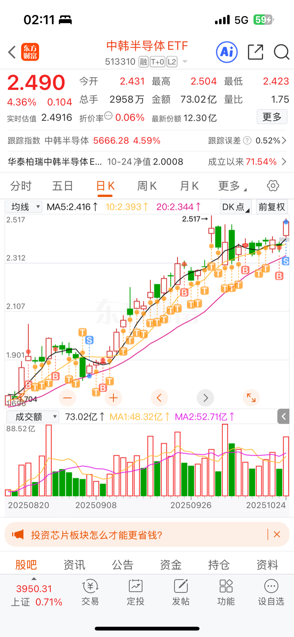Image resolution: width=294 pixels, height=637 pixels.
Task: Dismiss the banner with X
Action: click(277, 534)
